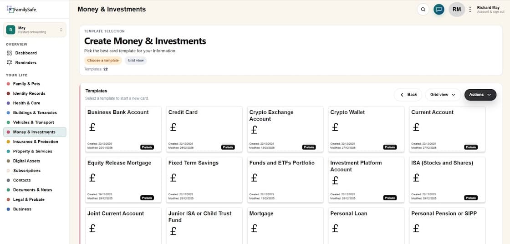Click the RM avatar circle

(457, 10)
